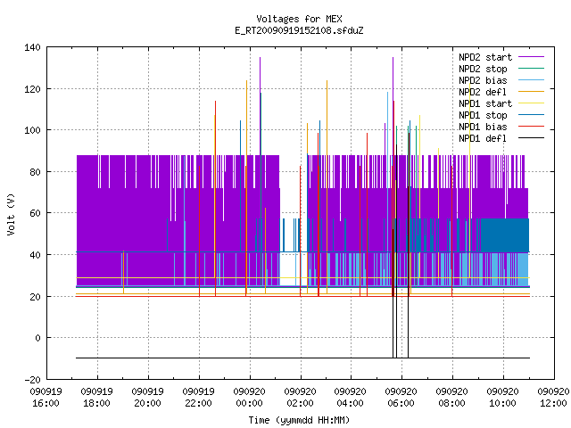This screenshot has height=428, width=571.
Task: Click the 'NPD2 stop' legend label
Action: coord(483,69)
